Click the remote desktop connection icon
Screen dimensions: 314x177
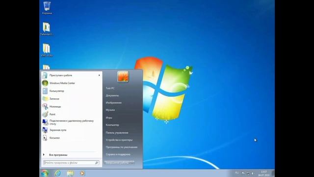(x=45, y=122)
